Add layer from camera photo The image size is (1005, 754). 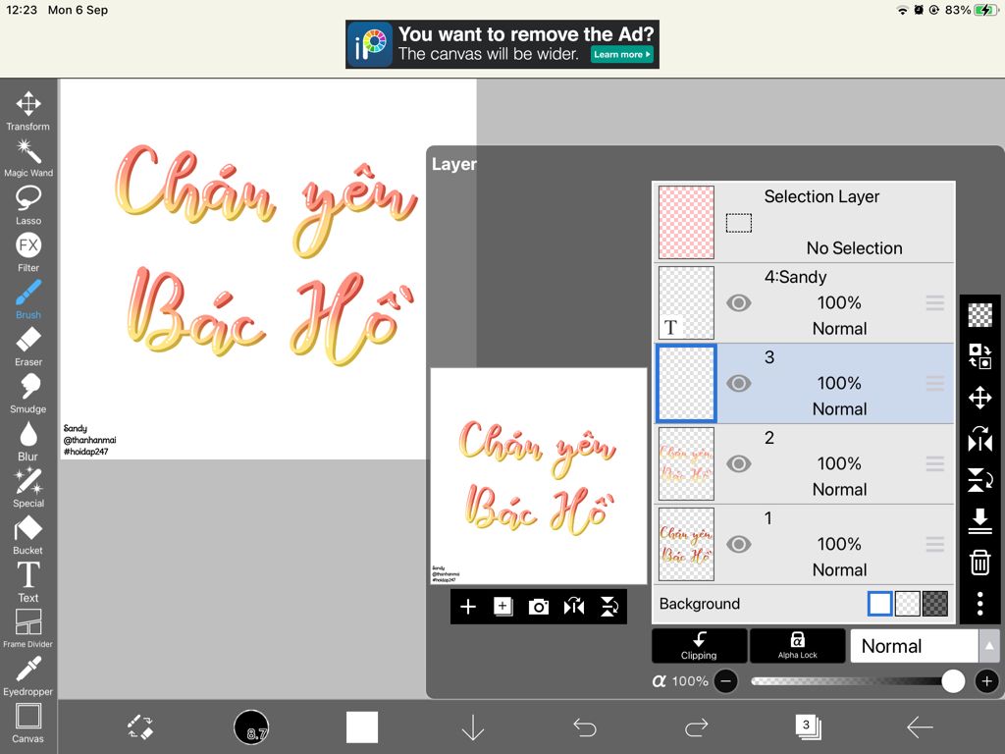539,607
